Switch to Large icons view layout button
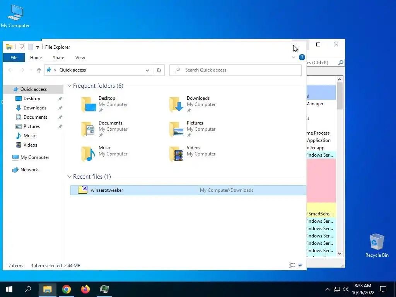Viewport: 396px width, 297px height. [x=300, y=265]
